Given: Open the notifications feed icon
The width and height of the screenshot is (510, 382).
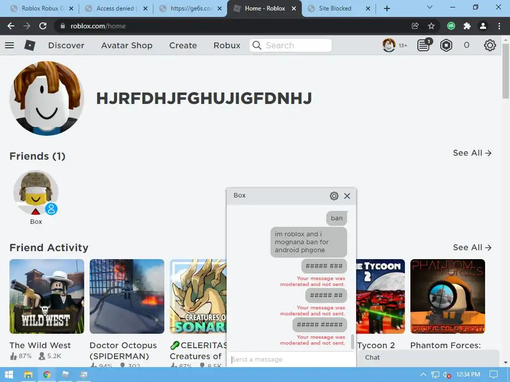Looking at the screenshot, I should [424, 45].
